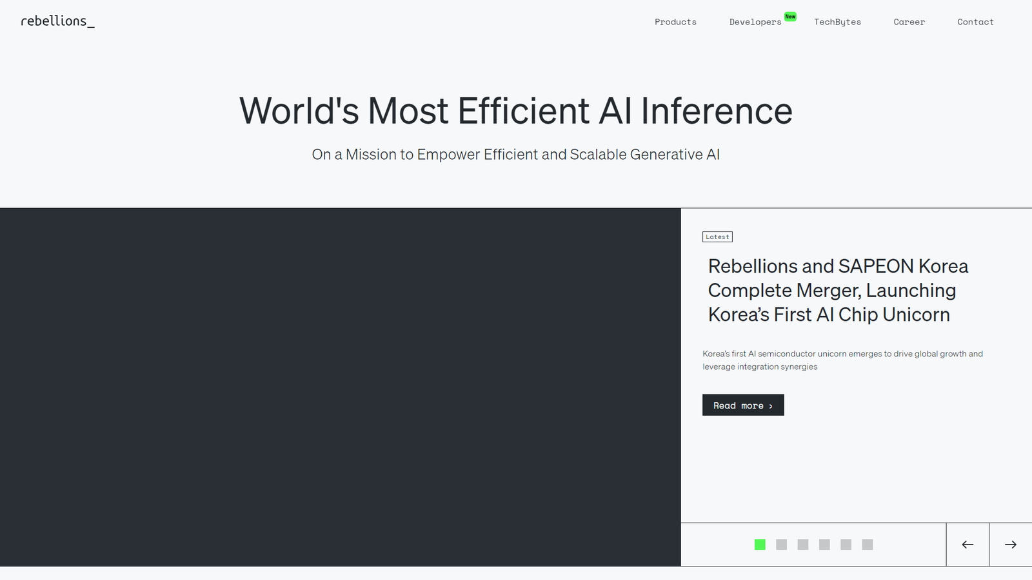The image size is (1032, 580).
Task: Click the World's Most Efficient AI Inference heading
Action: pos(516,111)
